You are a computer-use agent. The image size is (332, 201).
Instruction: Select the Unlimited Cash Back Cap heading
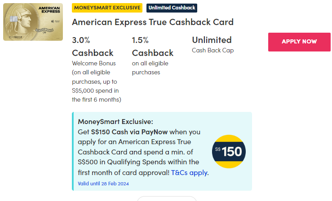click(212, 40)
